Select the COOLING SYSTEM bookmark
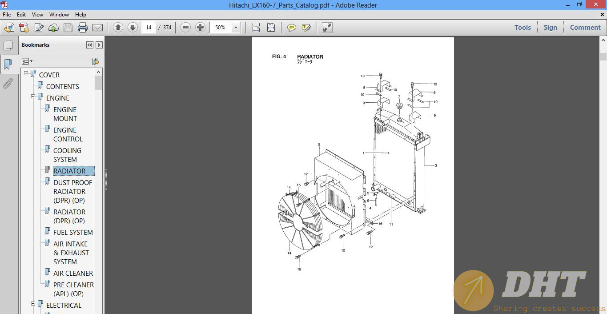The image size is (607, 314). coord(67,155)
